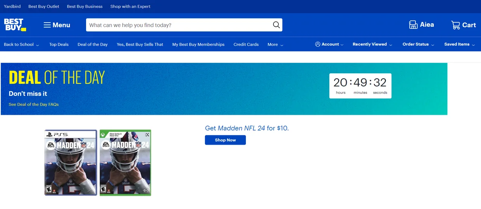Expand the Back to School menu

pos(21,44)
